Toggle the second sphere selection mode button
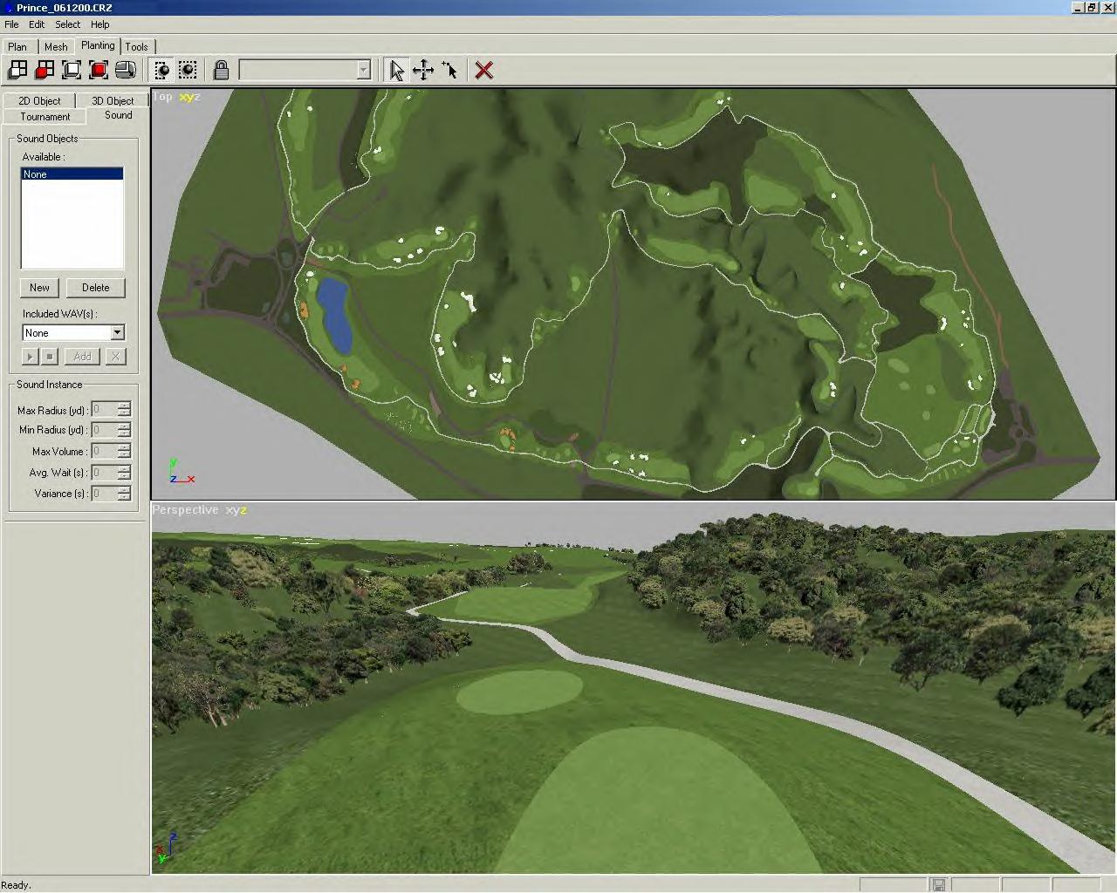Screen dimensions: 1117x893 (188, 70)
